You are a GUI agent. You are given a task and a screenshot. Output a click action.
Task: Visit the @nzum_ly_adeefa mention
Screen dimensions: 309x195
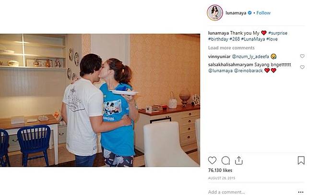point(250,57)
